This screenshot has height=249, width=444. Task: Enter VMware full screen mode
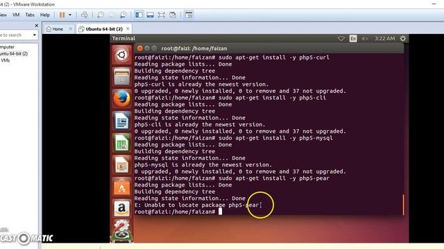(162, 15)
